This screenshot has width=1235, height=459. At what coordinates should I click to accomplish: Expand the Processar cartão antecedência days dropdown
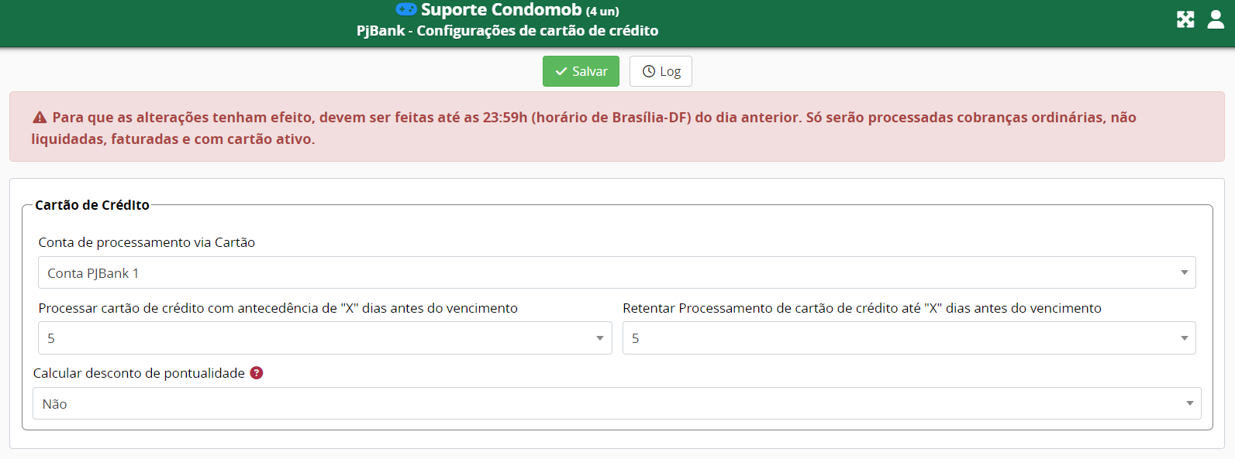click(325, 338)
